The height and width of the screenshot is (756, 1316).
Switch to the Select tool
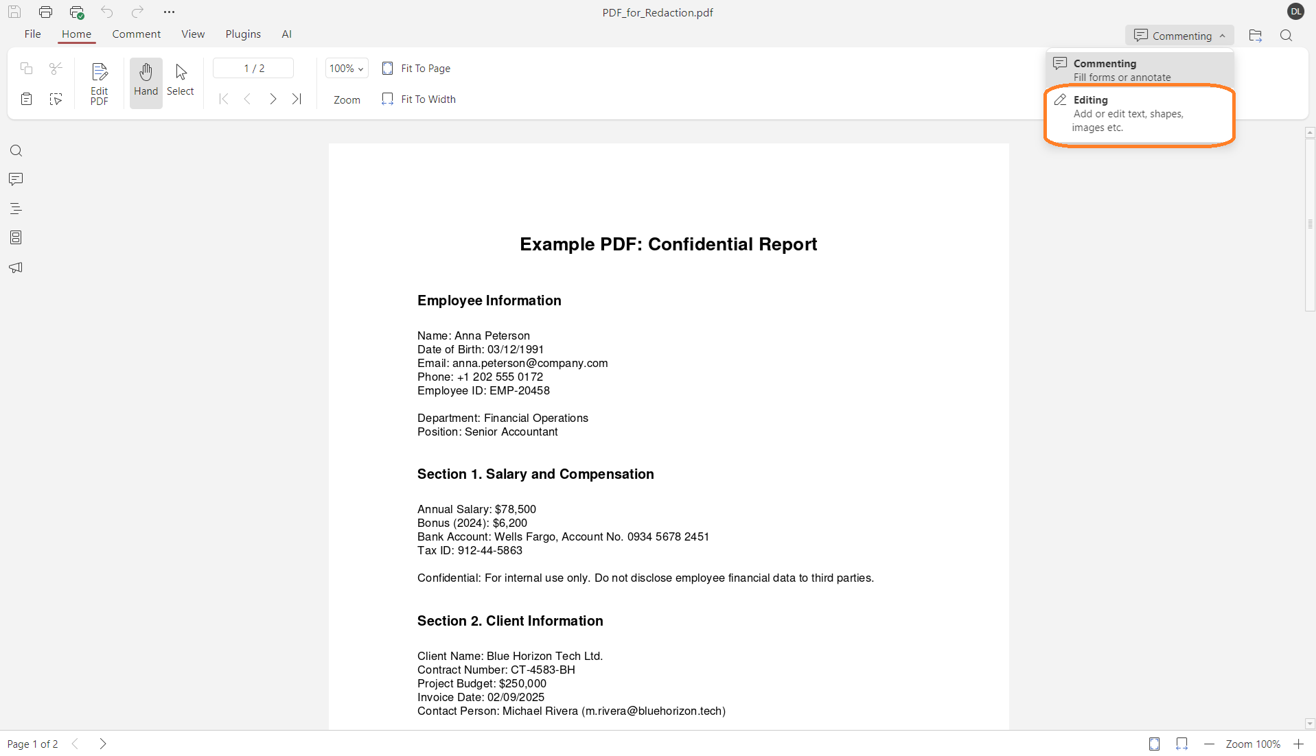tap(180, 81)
